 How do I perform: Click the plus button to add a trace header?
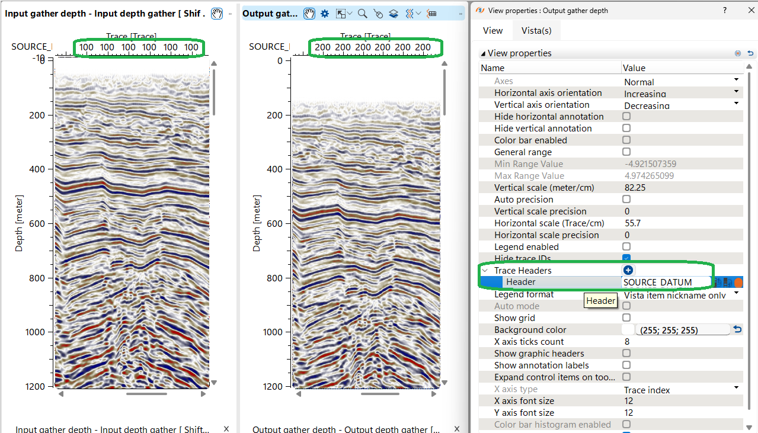[628, 270]
